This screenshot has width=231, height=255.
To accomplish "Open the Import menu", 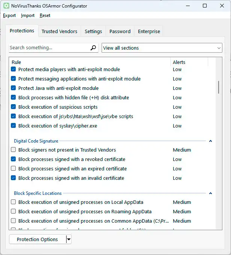I will pyautogui.click(x=28, y=15).
